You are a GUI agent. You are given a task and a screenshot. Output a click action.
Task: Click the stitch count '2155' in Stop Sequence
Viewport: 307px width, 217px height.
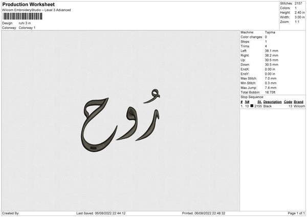[x=258, y=106]
